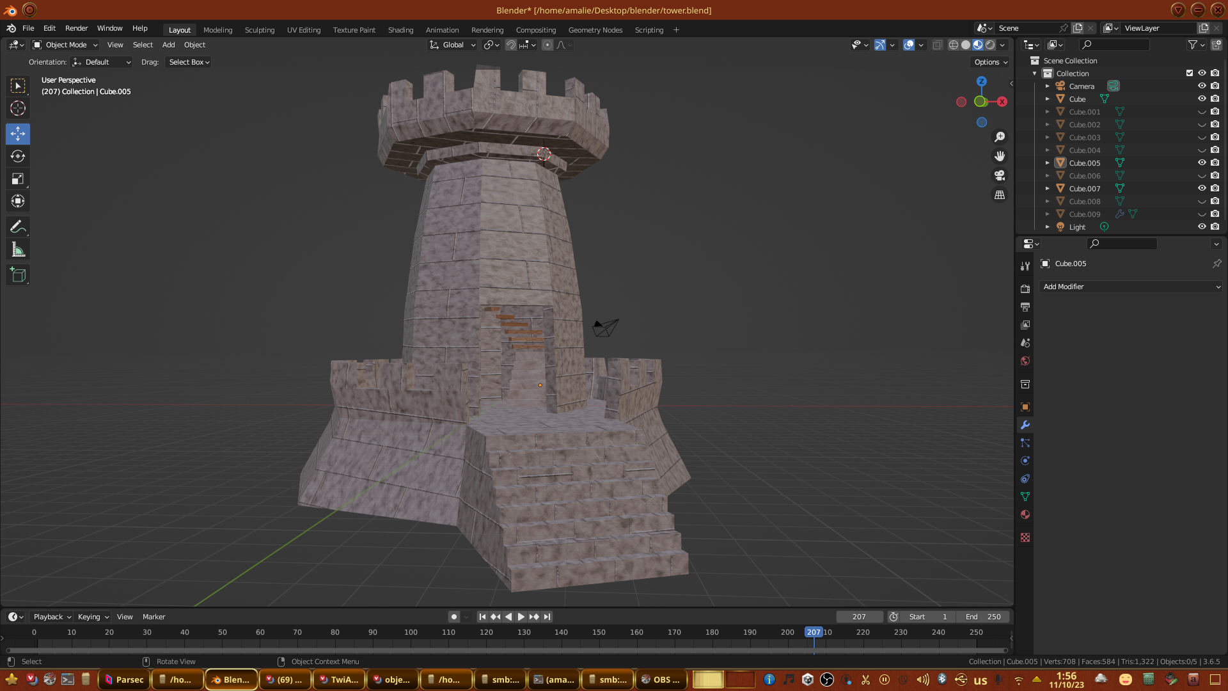Open the Render properties tab

tap(1025, 289)
